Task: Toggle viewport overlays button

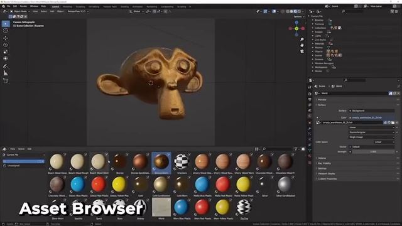Action: [274, 11]
